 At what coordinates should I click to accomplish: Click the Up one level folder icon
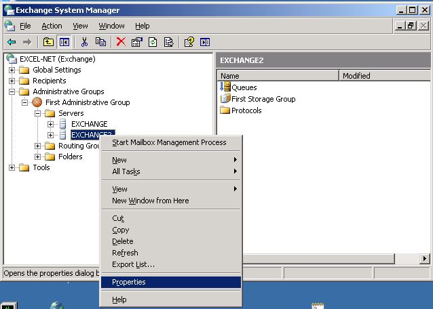tap(48, 42)
